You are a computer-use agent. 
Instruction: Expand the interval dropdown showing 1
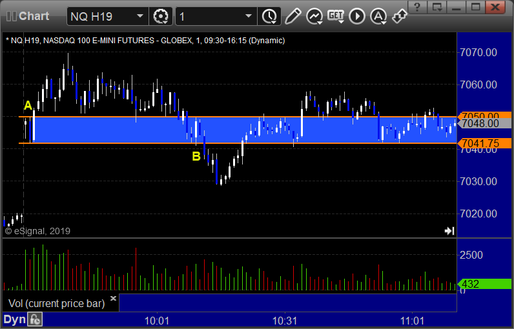[x=249, y=16]
